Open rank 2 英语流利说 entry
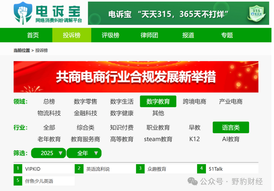274x191 pixels. [105, 169]
